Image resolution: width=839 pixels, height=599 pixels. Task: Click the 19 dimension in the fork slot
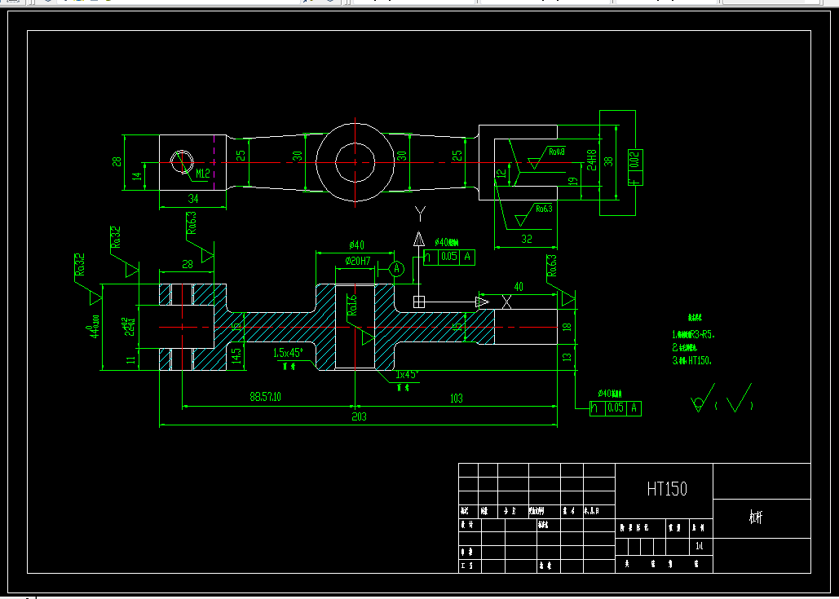point(572,181)
